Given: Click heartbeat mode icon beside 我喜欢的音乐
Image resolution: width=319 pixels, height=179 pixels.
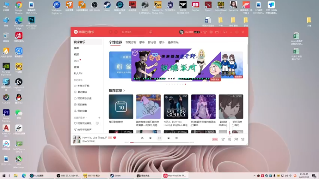Looking at the screenshot, I should coord(97,123).
